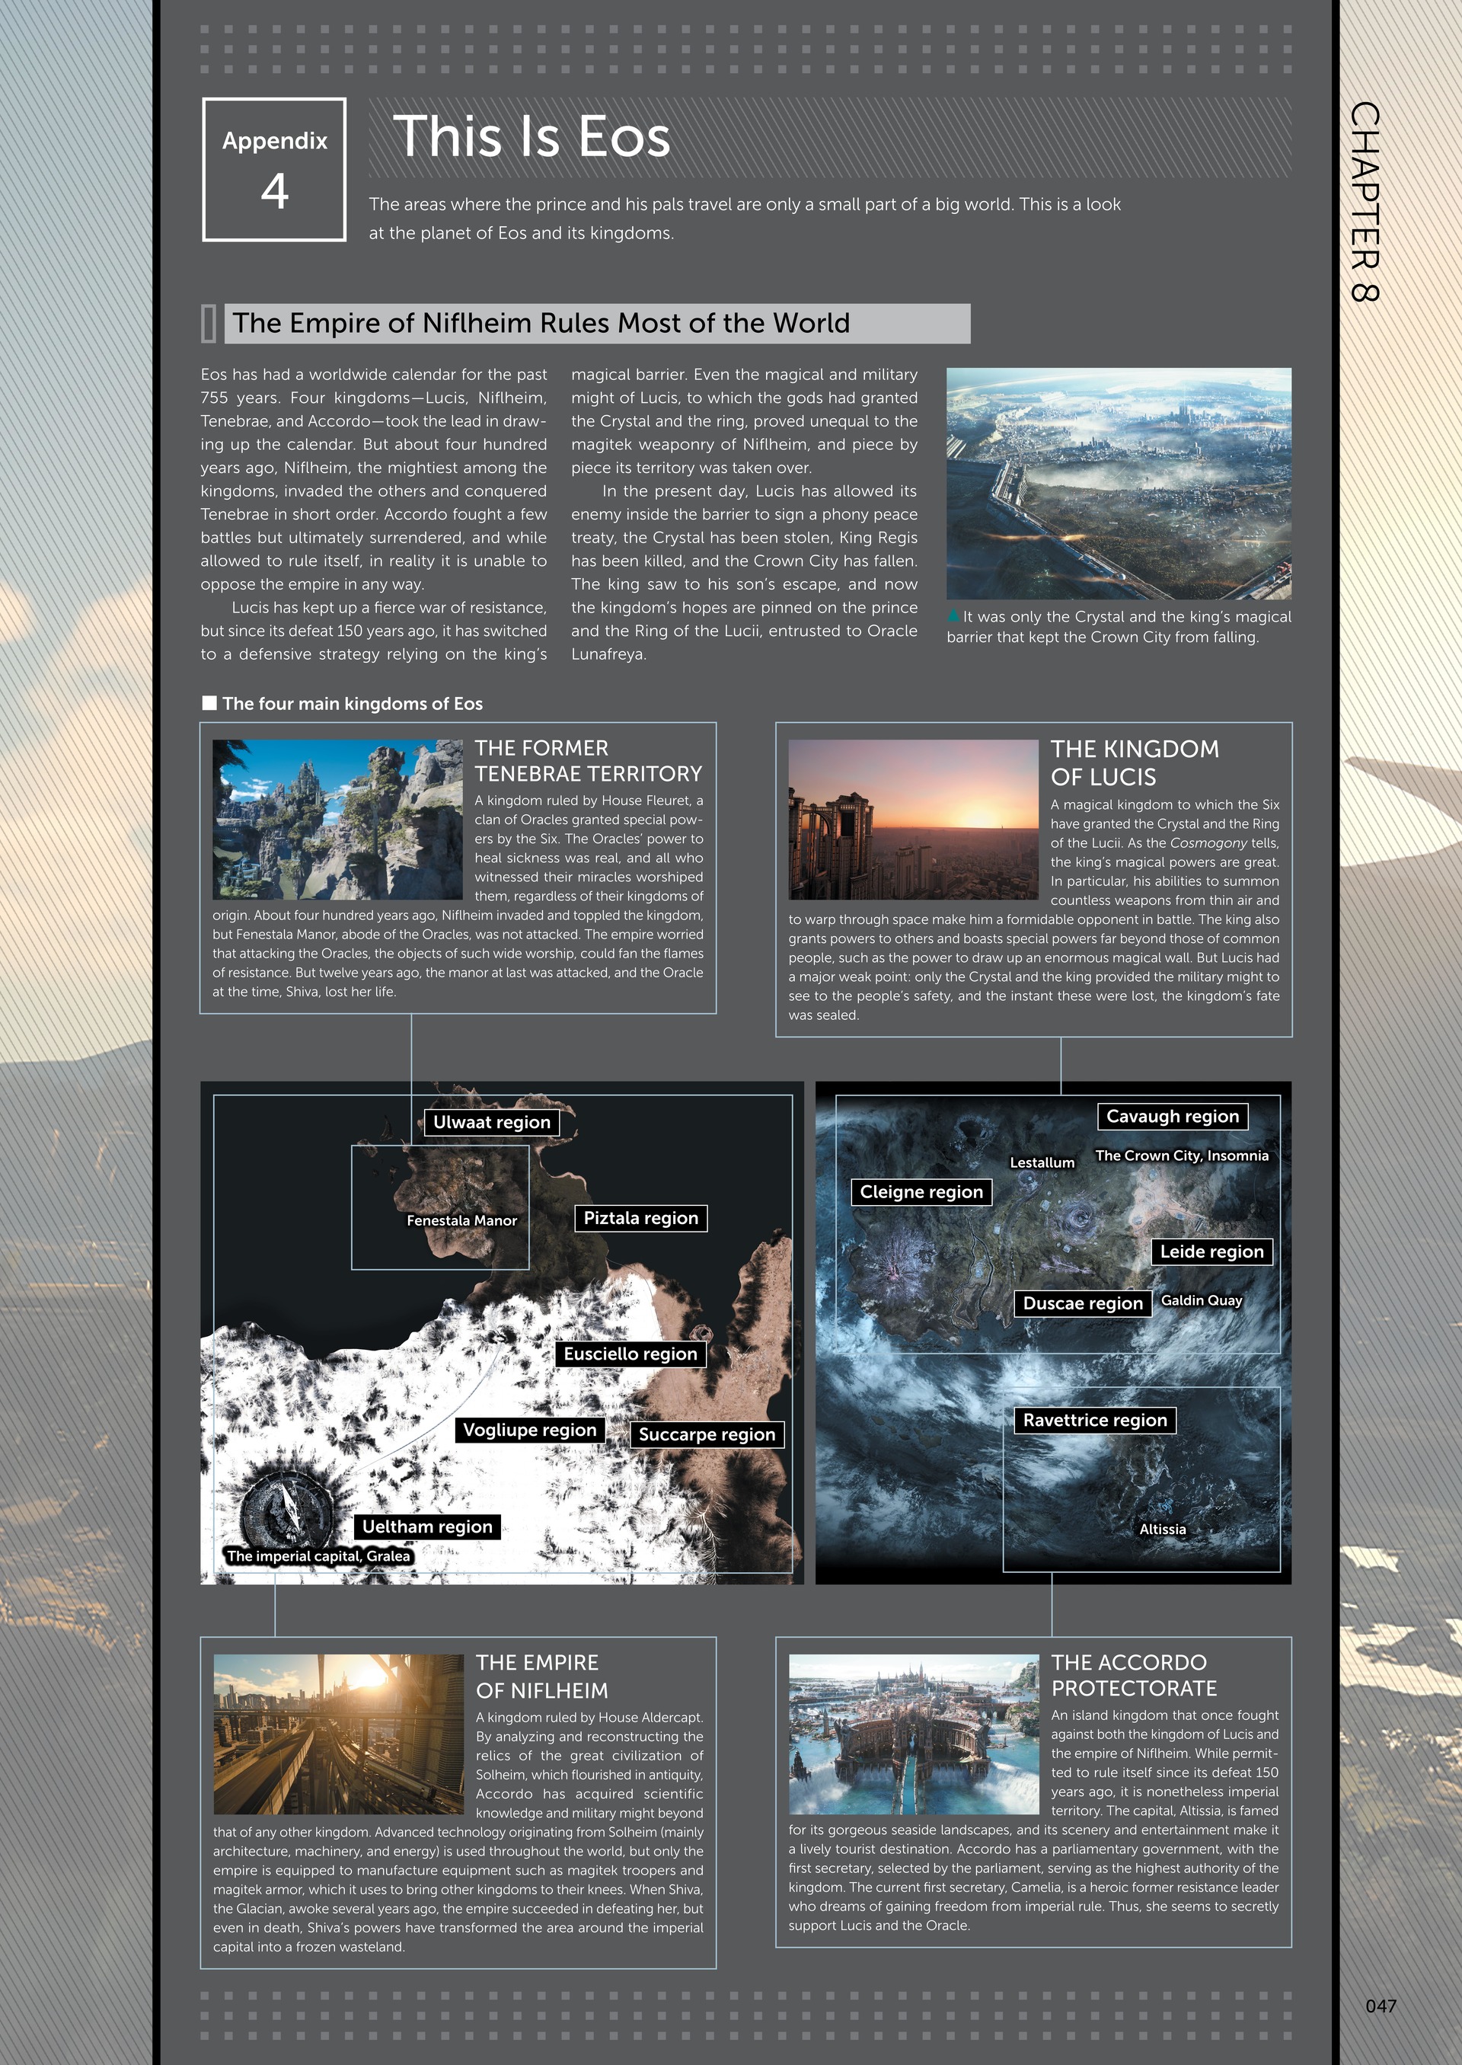1462x2065 pixels.
Task: Click "THE EMPIRE OF NIFLHEIM" title
Action: 542,1677
